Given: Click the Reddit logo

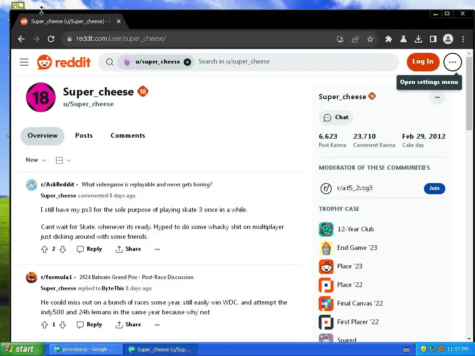Looking at the screenshot, I should 64,62.
